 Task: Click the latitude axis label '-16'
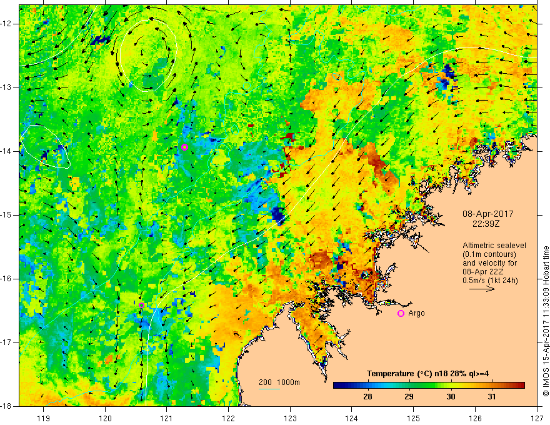pyautogui.click(x=6, y=279)
